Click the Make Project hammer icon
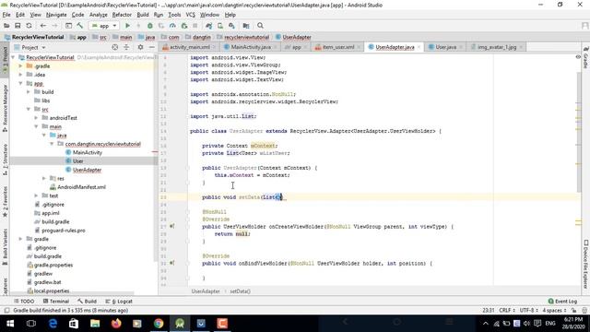The image size is (590, 332). click(x=80, y=26)
